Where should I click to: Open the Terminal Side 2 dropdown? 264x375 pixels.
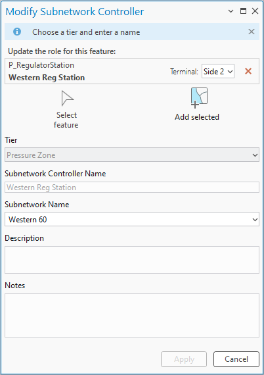coord(217,71)
